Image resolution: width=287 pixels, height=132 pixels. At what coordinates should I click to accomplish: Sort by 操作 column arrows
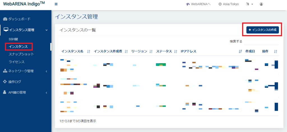click(x=276, y=52)
